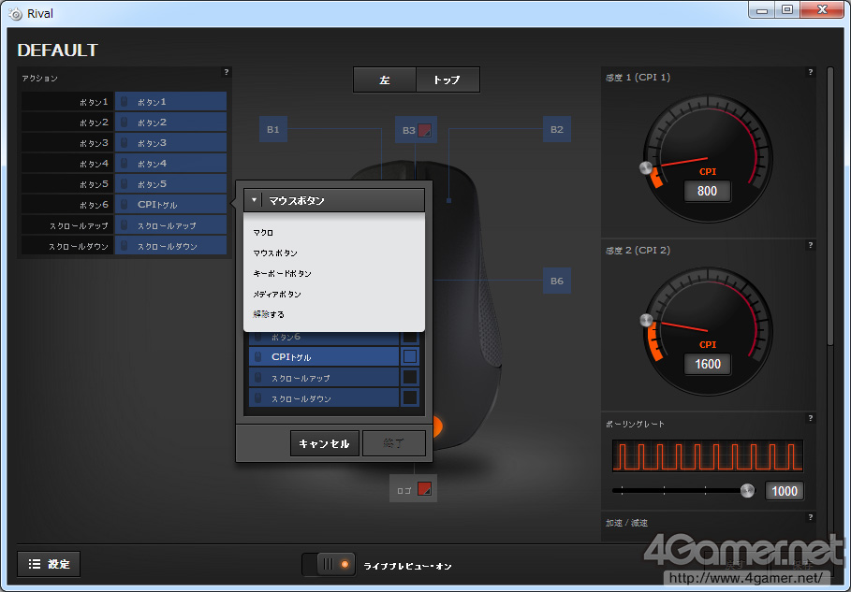The width and height of the screenshot is (851, 592).
Task: Click the mouse icon in the left panel スクロールアップ row
Action: coord(125,225)
